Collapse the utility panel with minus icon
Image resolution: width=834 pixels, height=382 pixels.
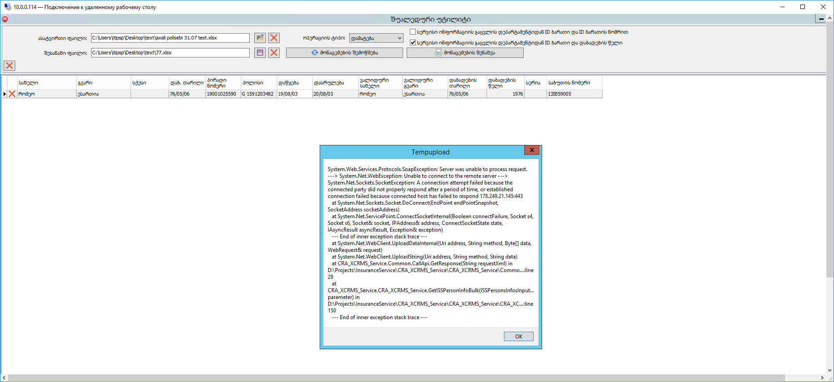821,19
